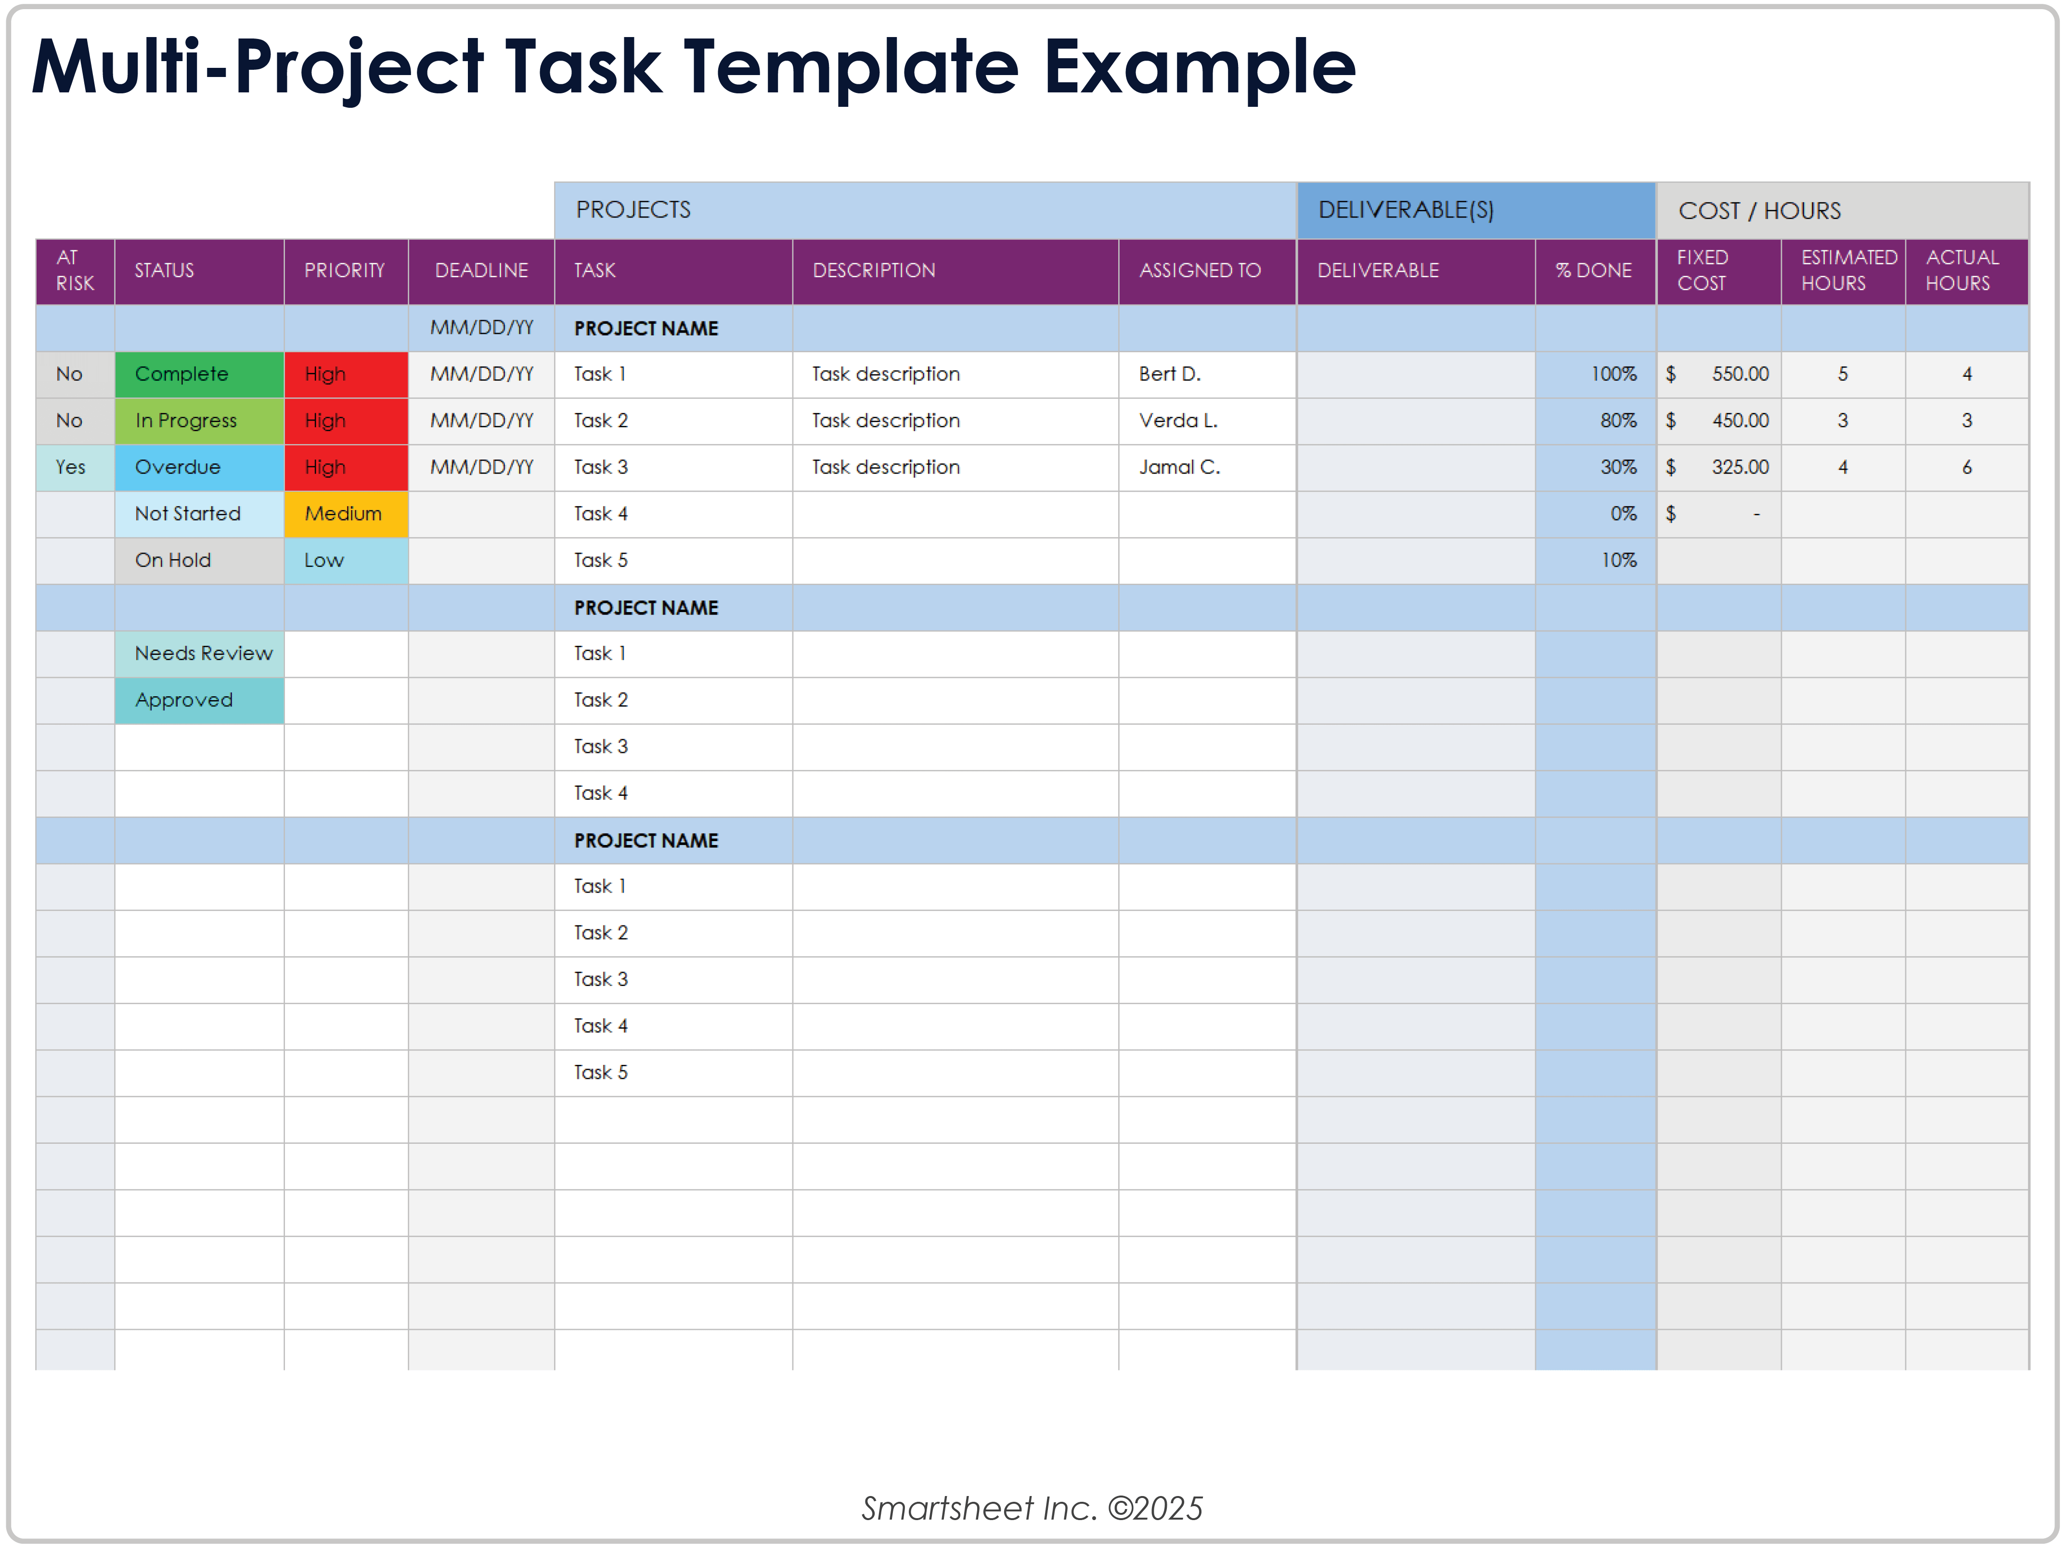This screenshot has height=1548, width=2066.
Task: Click the ASSIGNED TO column header
Action: (x=1205, y=271)
